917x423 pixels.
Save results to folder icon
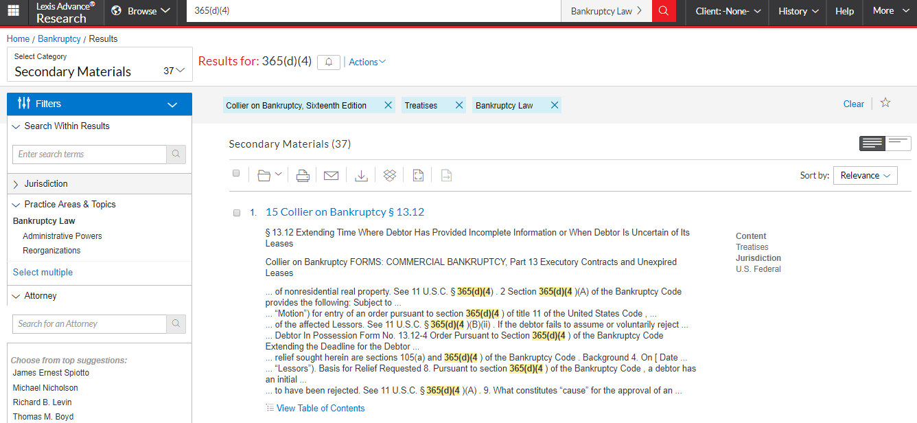click(x=264, y=176)
